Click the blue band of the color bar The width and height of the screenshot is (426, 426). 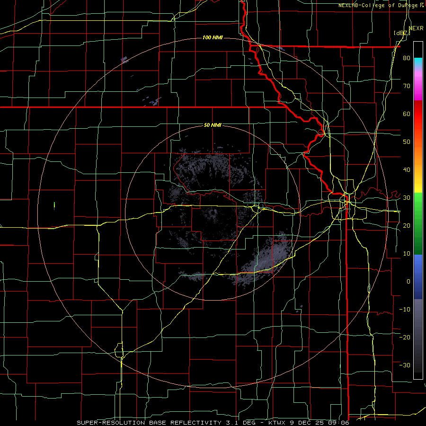[x=418, y=277]
